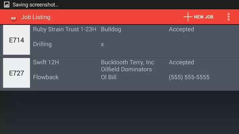Tap the Bulldog company name
This screenshot has width=239, height=134.
click(x=111, y=29)
